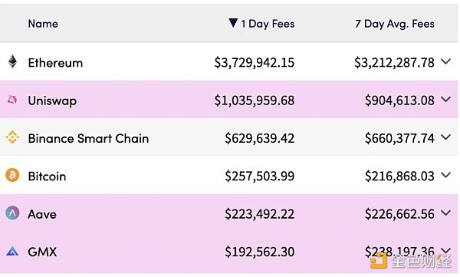The width and height of the screenshot is (460, 277).
Task: Click the sort arrow beside 1 Day Fees
Action: (x=233, y=23)
